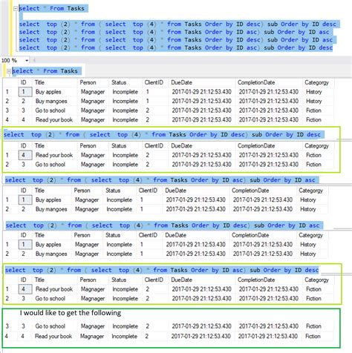Select 'Go to school' in the four-row grid
Viewport: 352px width, 353px height.
tap(50, 110)
